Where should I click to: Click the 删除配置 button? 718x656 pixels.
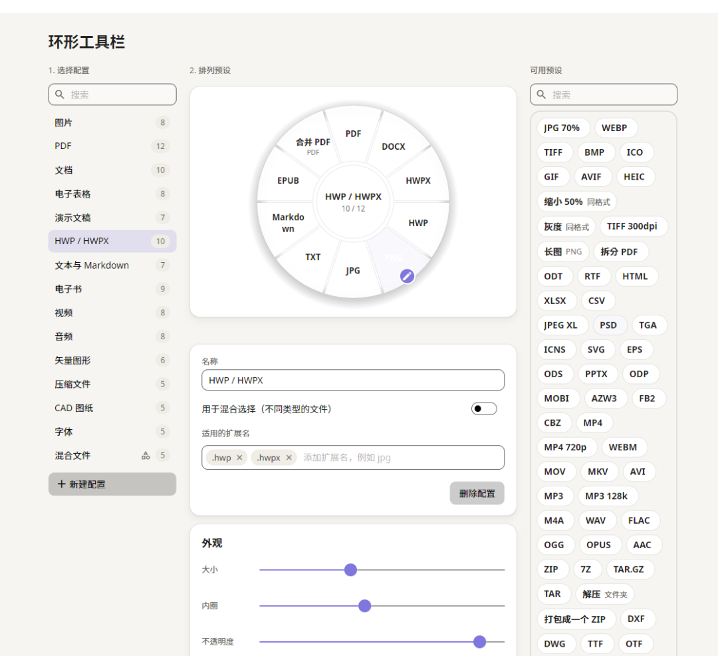[477, 494]
